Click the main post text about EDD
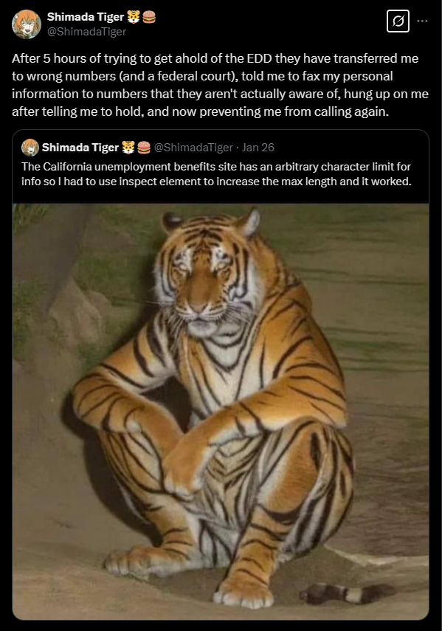The image size is (442, 631). pos(220,85)
